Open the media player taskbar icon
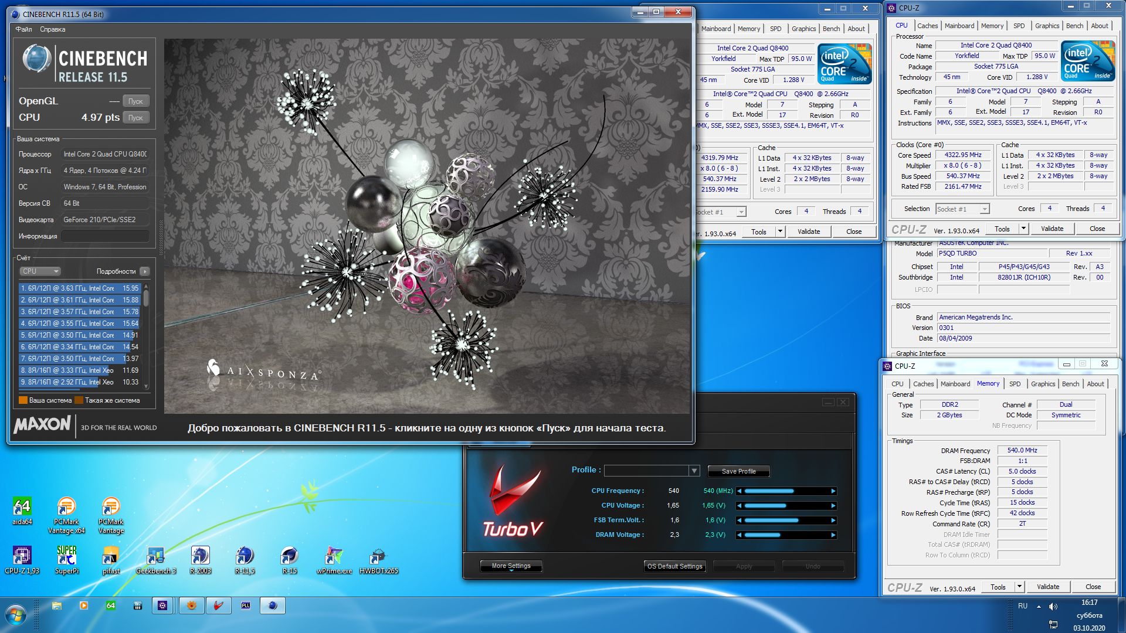 coord(84,605)
